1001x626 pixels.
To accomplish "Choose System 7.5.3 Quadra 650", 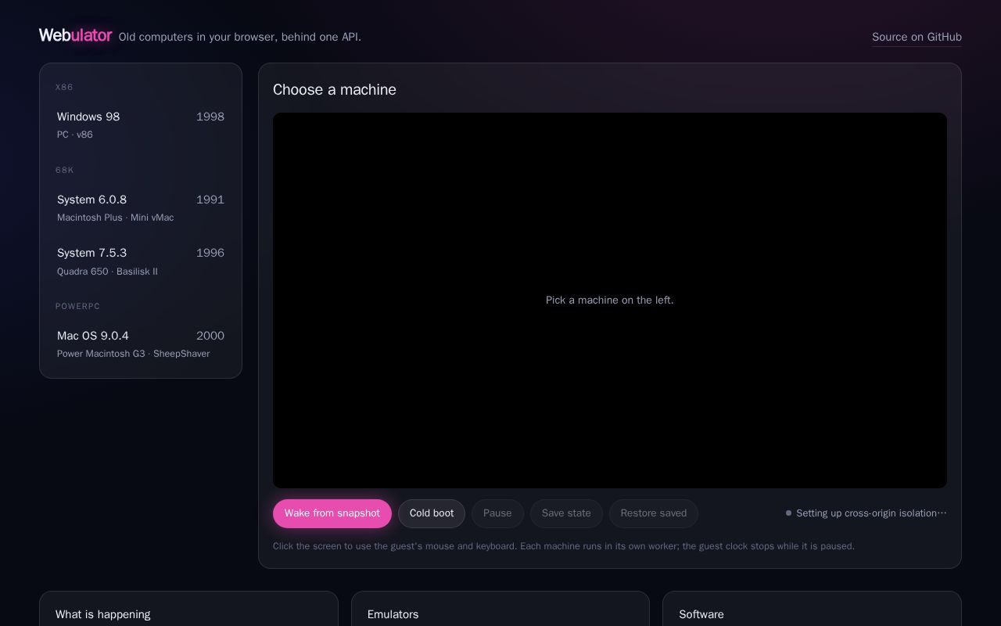I will (x=141, y=261).
